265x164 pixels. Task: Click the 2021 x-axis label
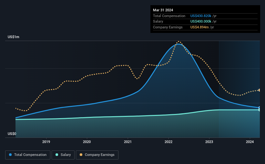[x=127, y=142]
